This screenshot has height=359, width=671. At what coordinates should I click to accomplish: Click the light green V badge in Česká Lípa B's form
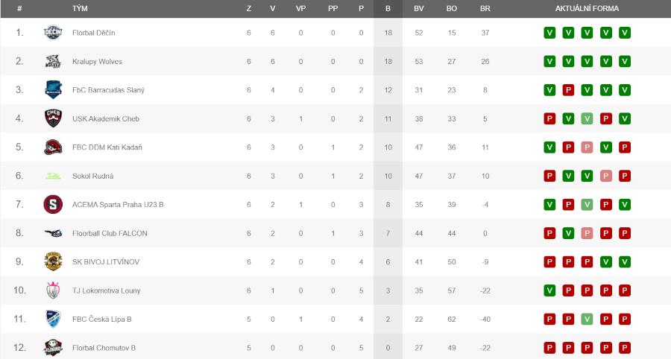coord(587,319)
